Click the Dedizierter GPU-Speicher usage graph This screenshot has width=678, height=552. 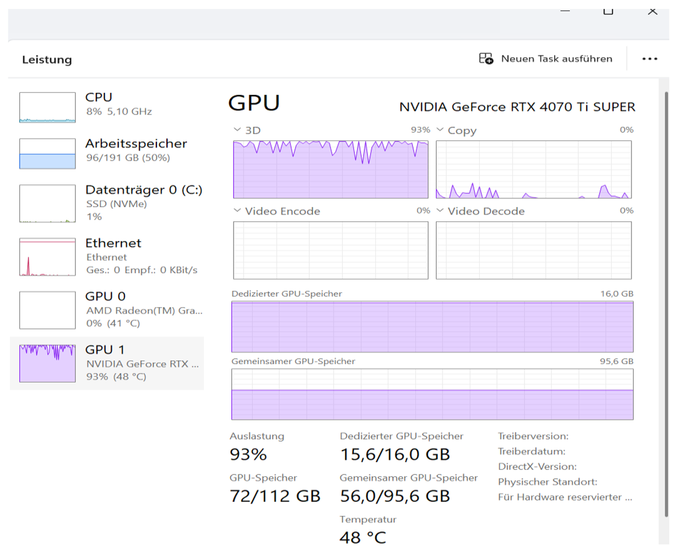tap(432, 327)
